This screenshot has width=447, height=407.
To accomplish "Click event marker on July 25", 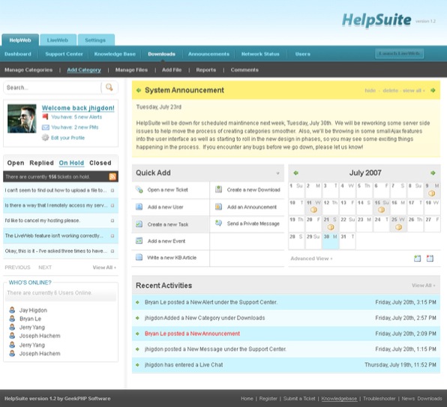I will click(x=398, y=227).
